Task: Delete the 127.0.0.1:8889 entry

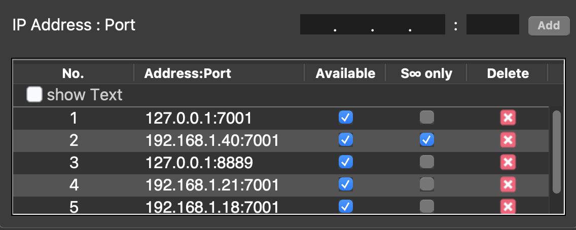Action: coord(508,162)
